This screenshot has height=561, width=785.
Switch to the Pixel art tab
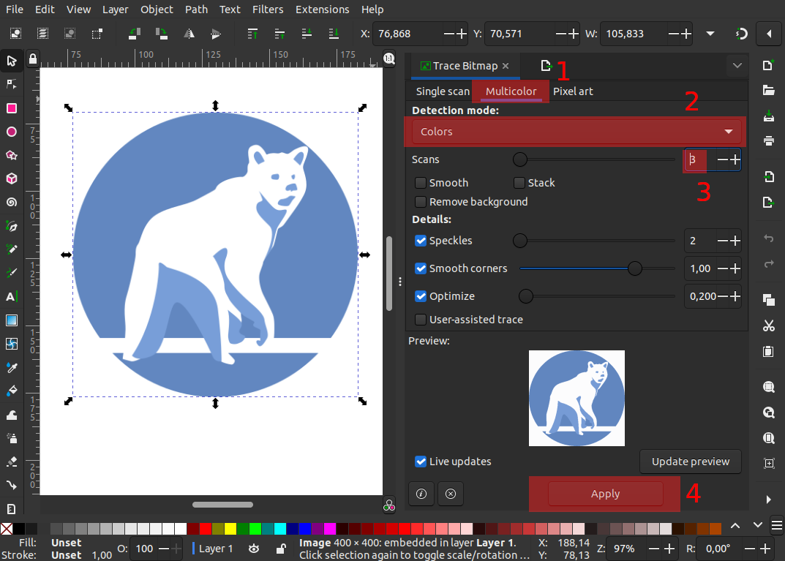(x=573, y=91)
